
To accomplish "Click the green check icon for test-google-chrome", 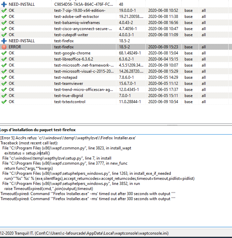I will pos(4,53).
